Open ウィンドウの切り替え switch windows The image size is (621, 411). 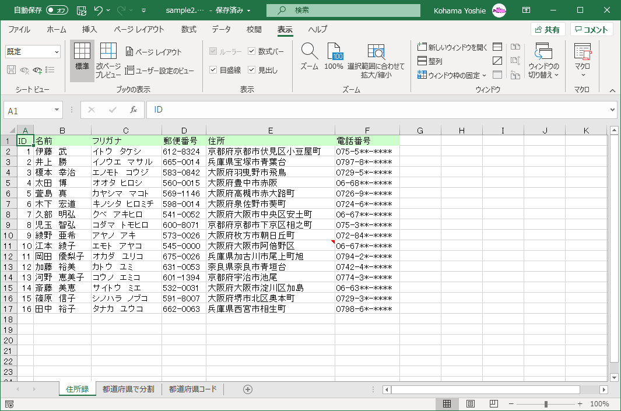click(x=543, y=61)
